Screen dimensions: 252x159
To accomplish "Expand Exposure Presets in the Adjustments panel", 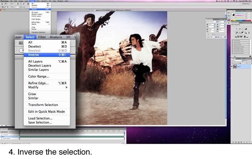I will [x=240, y=45].
